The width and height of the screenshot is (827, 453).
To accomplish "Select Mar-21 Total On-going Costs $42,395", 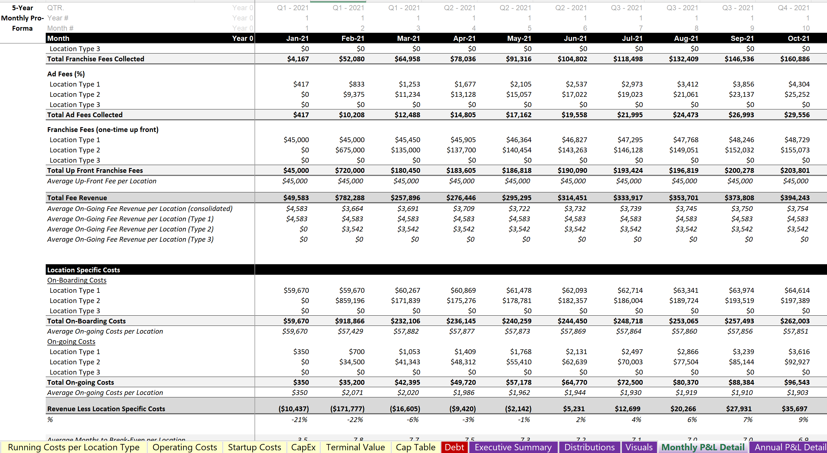I will click(407, 382).
